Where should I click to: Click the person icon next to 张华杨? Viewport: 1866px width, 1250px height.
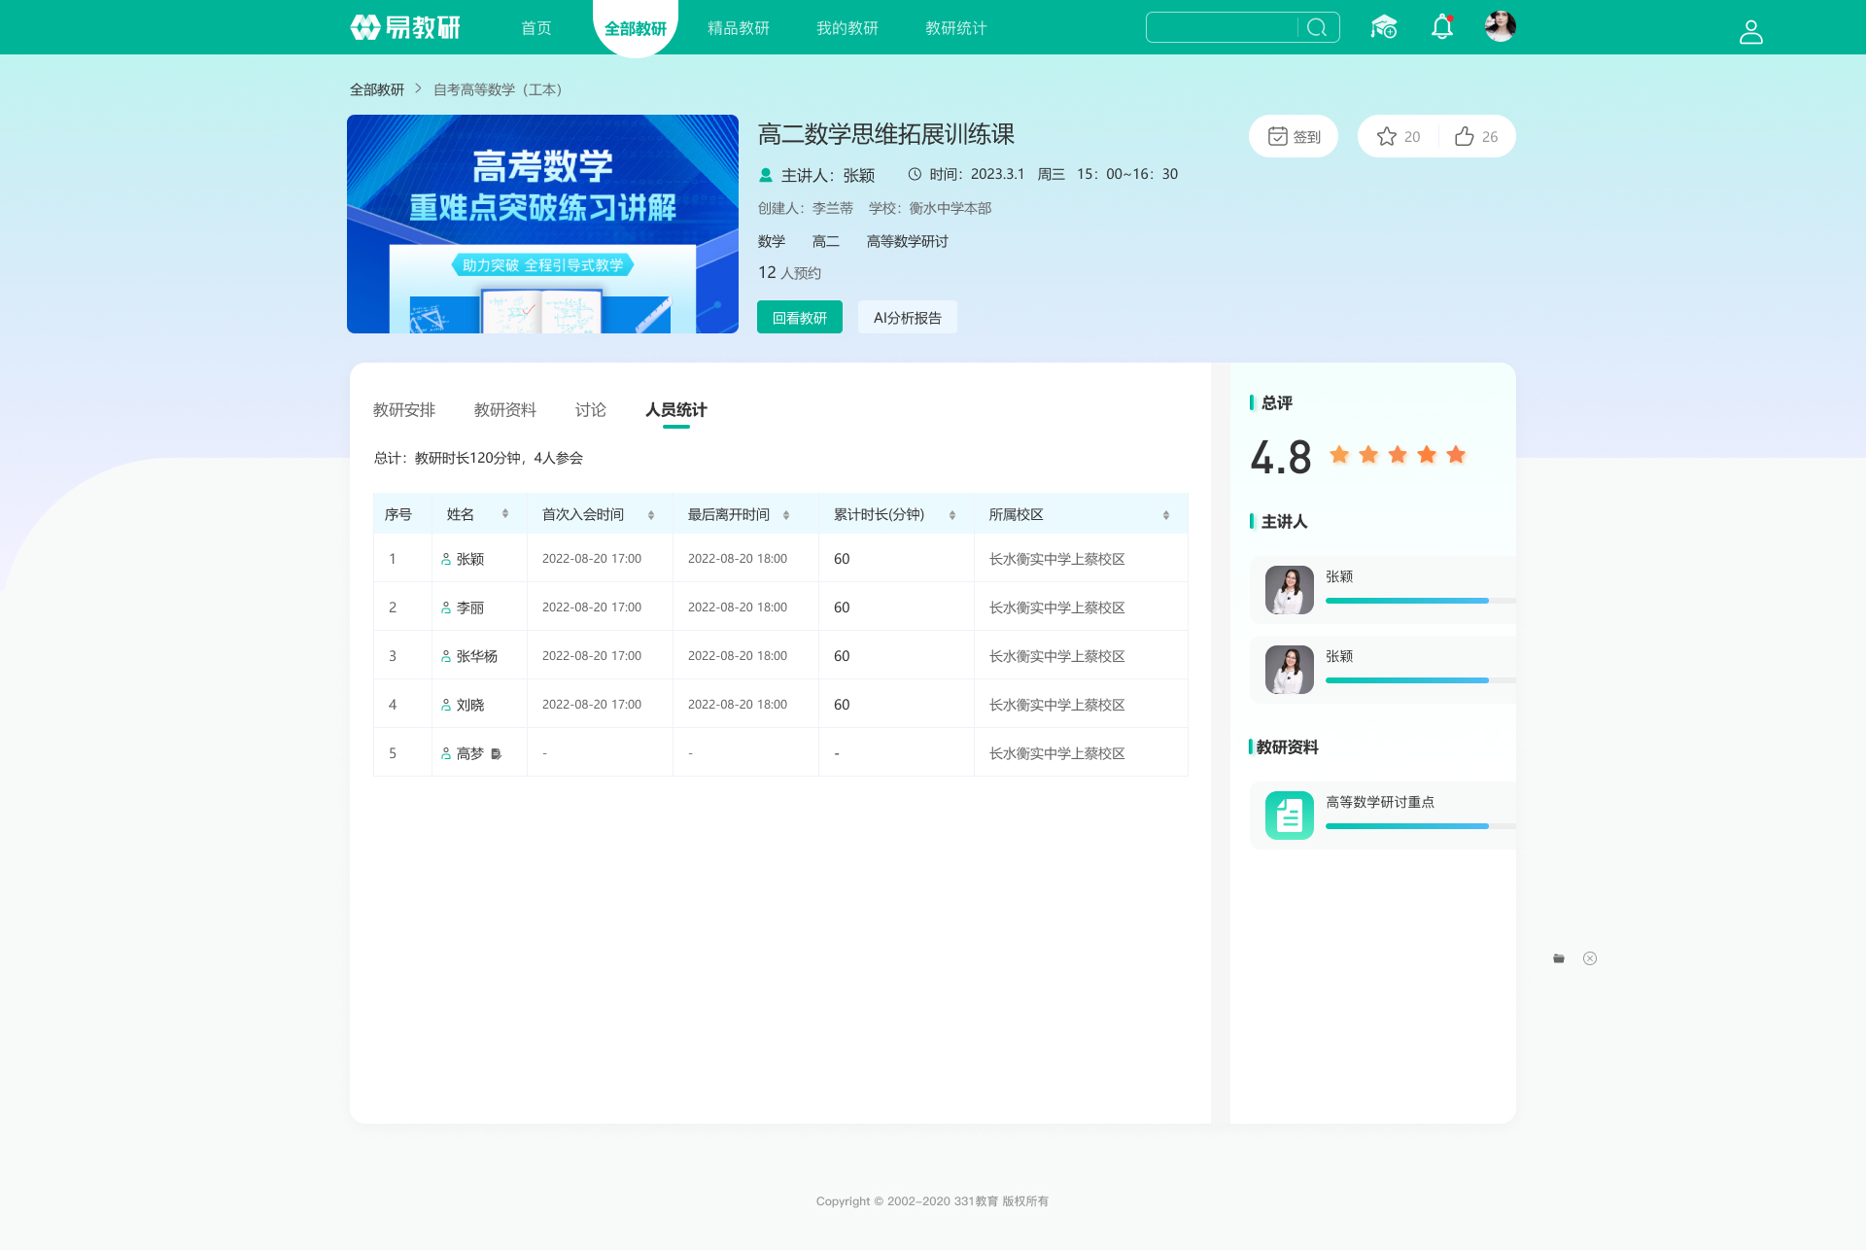point(446,656)
